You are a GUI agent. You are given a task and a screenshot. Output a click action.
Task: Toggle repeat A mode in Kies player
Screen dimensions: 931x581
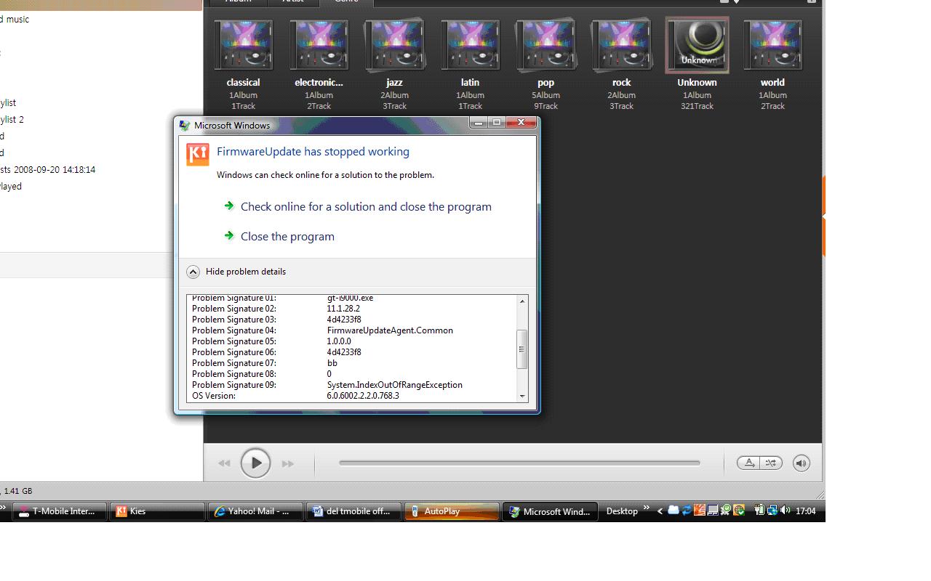point(748,463)
